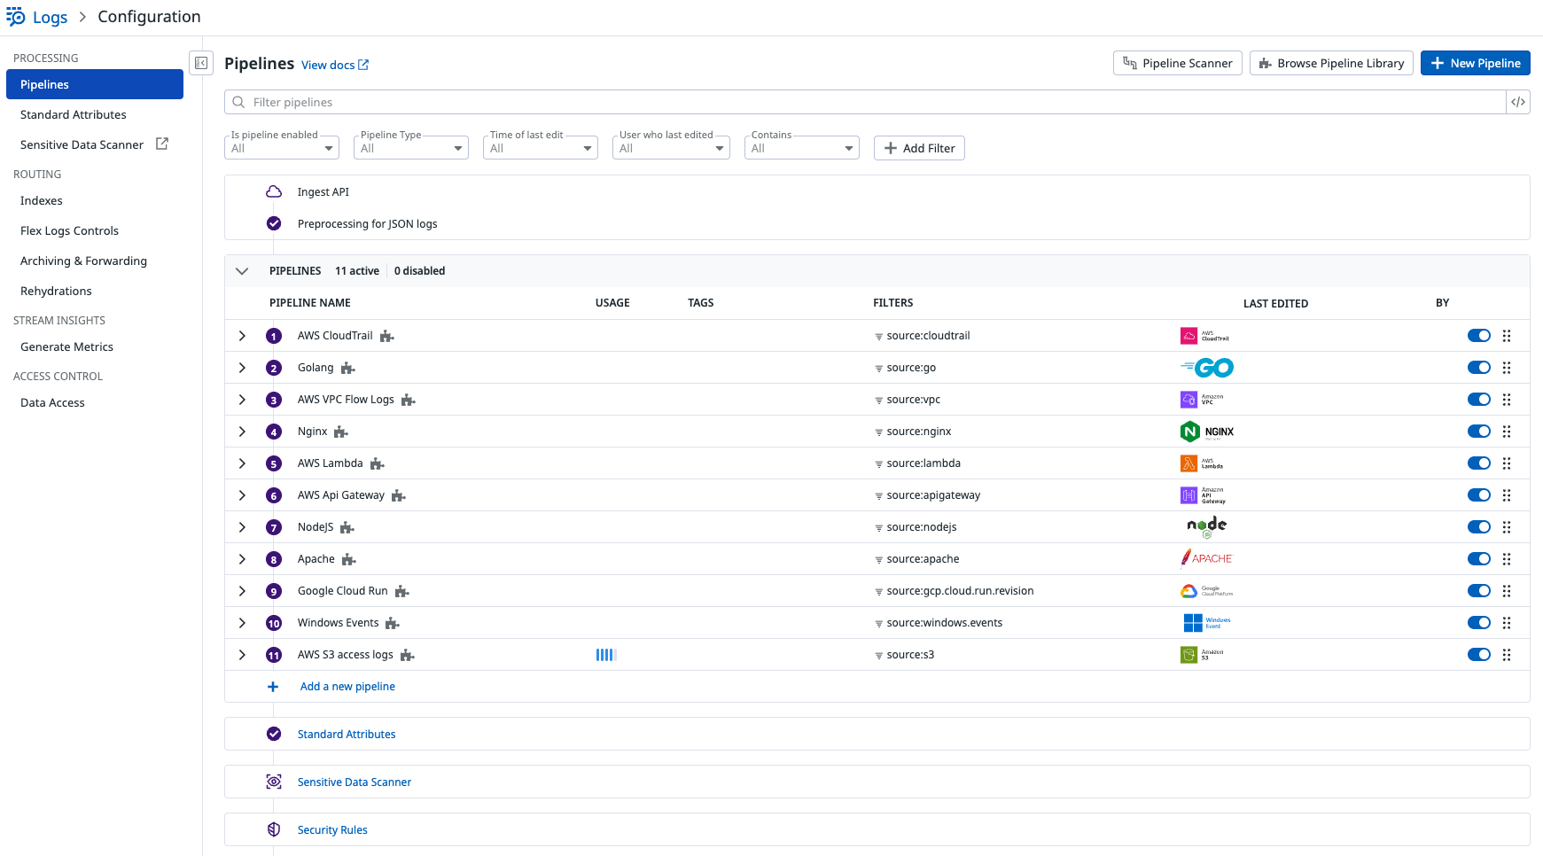Click the Datadog Logs logo icon
This screenshot has height=856, width=1543.
click(x=16, y=17)
